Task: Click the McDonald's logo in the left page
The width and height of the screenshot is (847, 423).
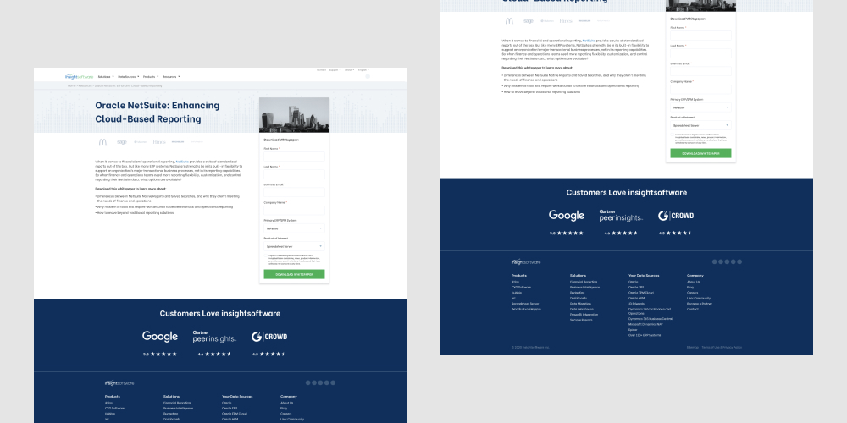Action: (102, 142)
